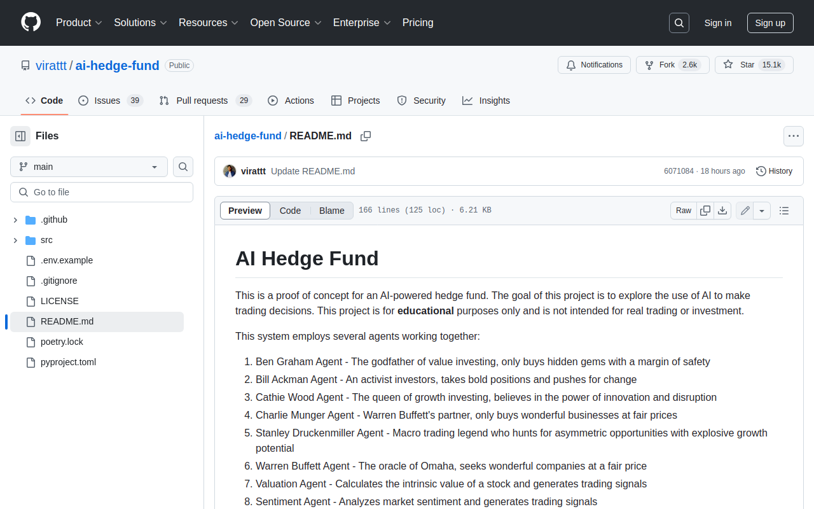Expand the .github folder
814x509 pixels.
click(x=15, y=220)
